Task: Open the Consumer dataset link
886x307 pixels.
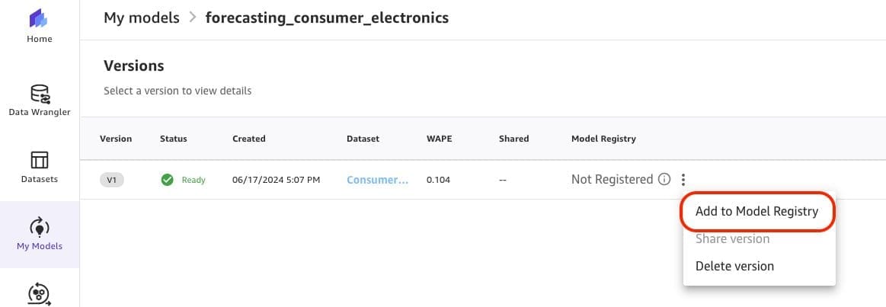Action: (x=377, y=180)
